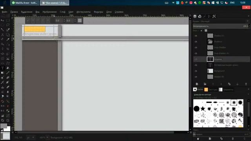The width and height of the screenshot is (251, 141).
Task: Open the Layers dock tab
Action: 195,16
